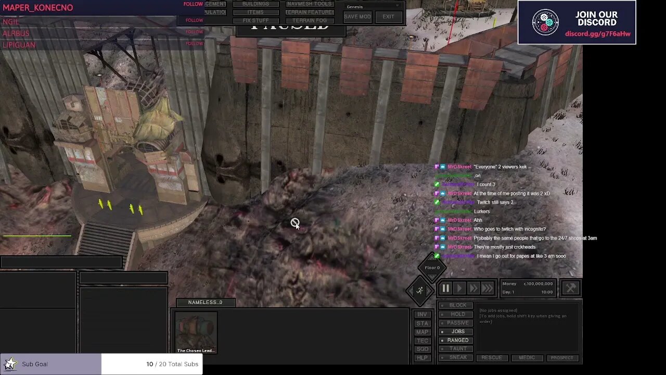Image resolution: width=666 pixels, height=375 pixels.
Task: Open the discord.gg/g7F6aHw invite link
Action: tap(598, 34)
